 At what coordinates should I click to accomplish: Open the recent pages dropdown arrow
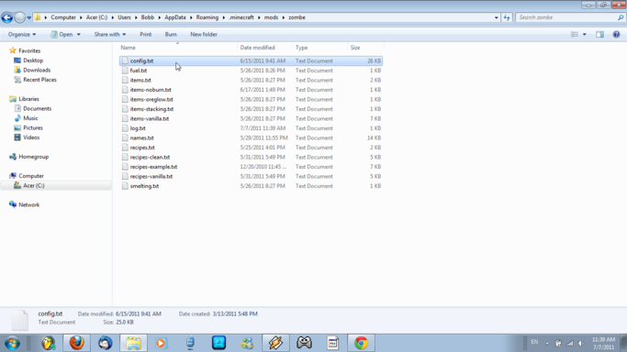[x=28, y=18]
